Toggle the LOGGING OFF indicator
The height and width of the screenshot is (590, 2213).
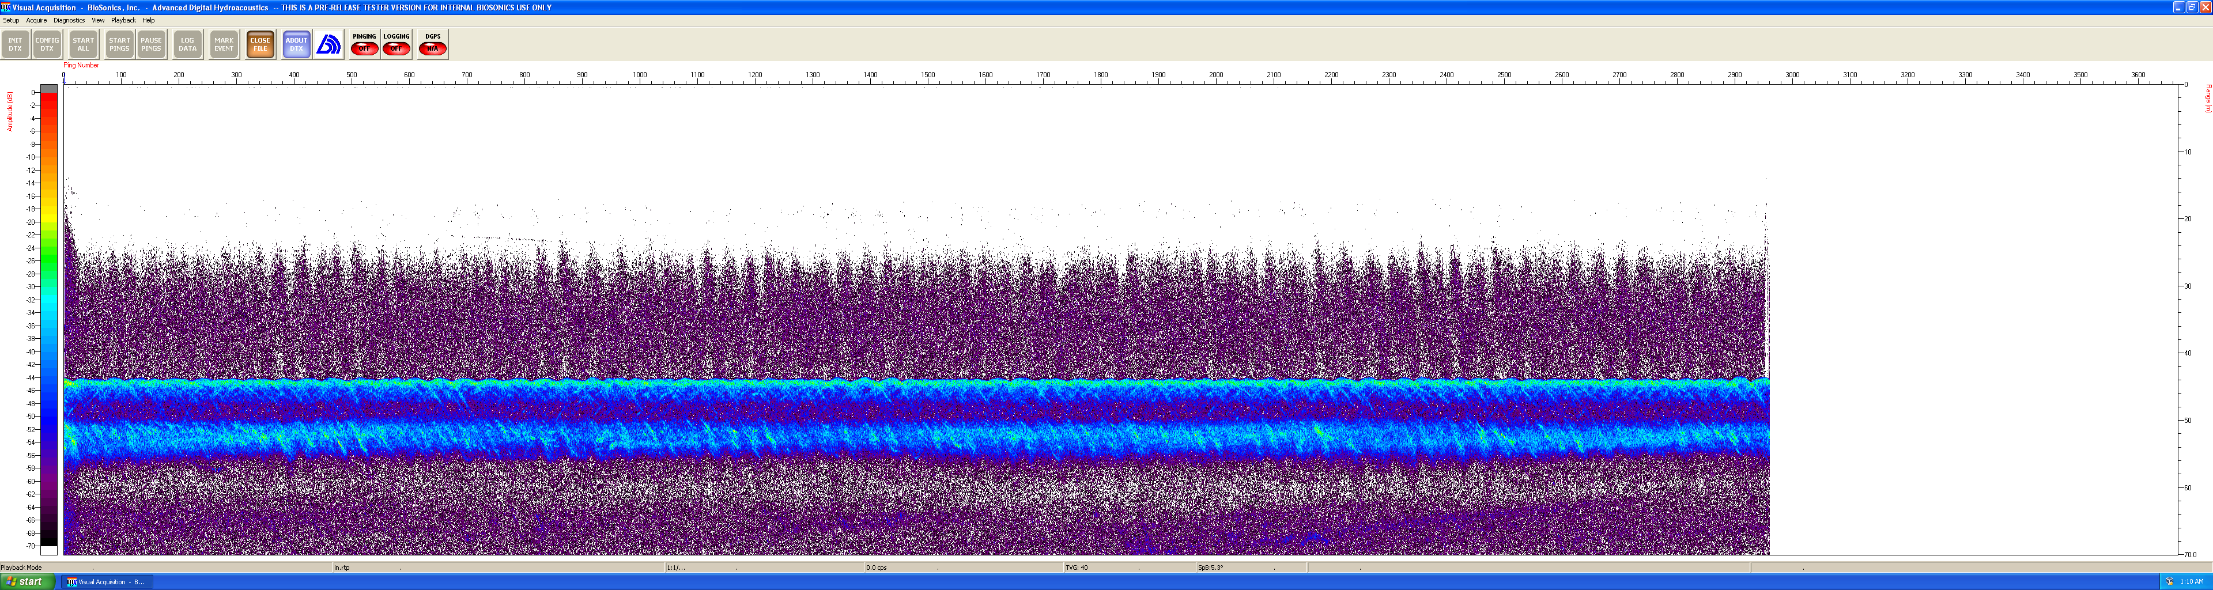tap(396, 45)
